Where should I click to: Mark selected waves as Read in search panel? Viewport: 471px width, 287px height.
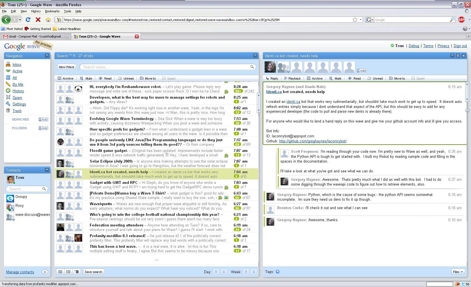coord(105,78)
